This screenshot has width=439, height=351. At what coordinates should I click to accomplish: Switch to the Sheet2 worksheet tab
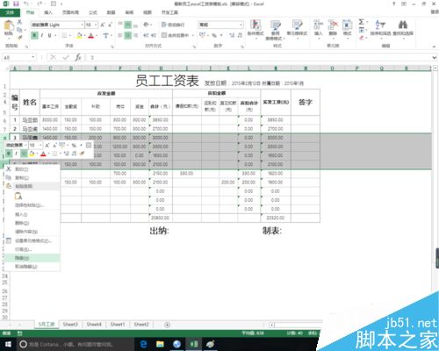pyautogui.click(x=141, y=325)
